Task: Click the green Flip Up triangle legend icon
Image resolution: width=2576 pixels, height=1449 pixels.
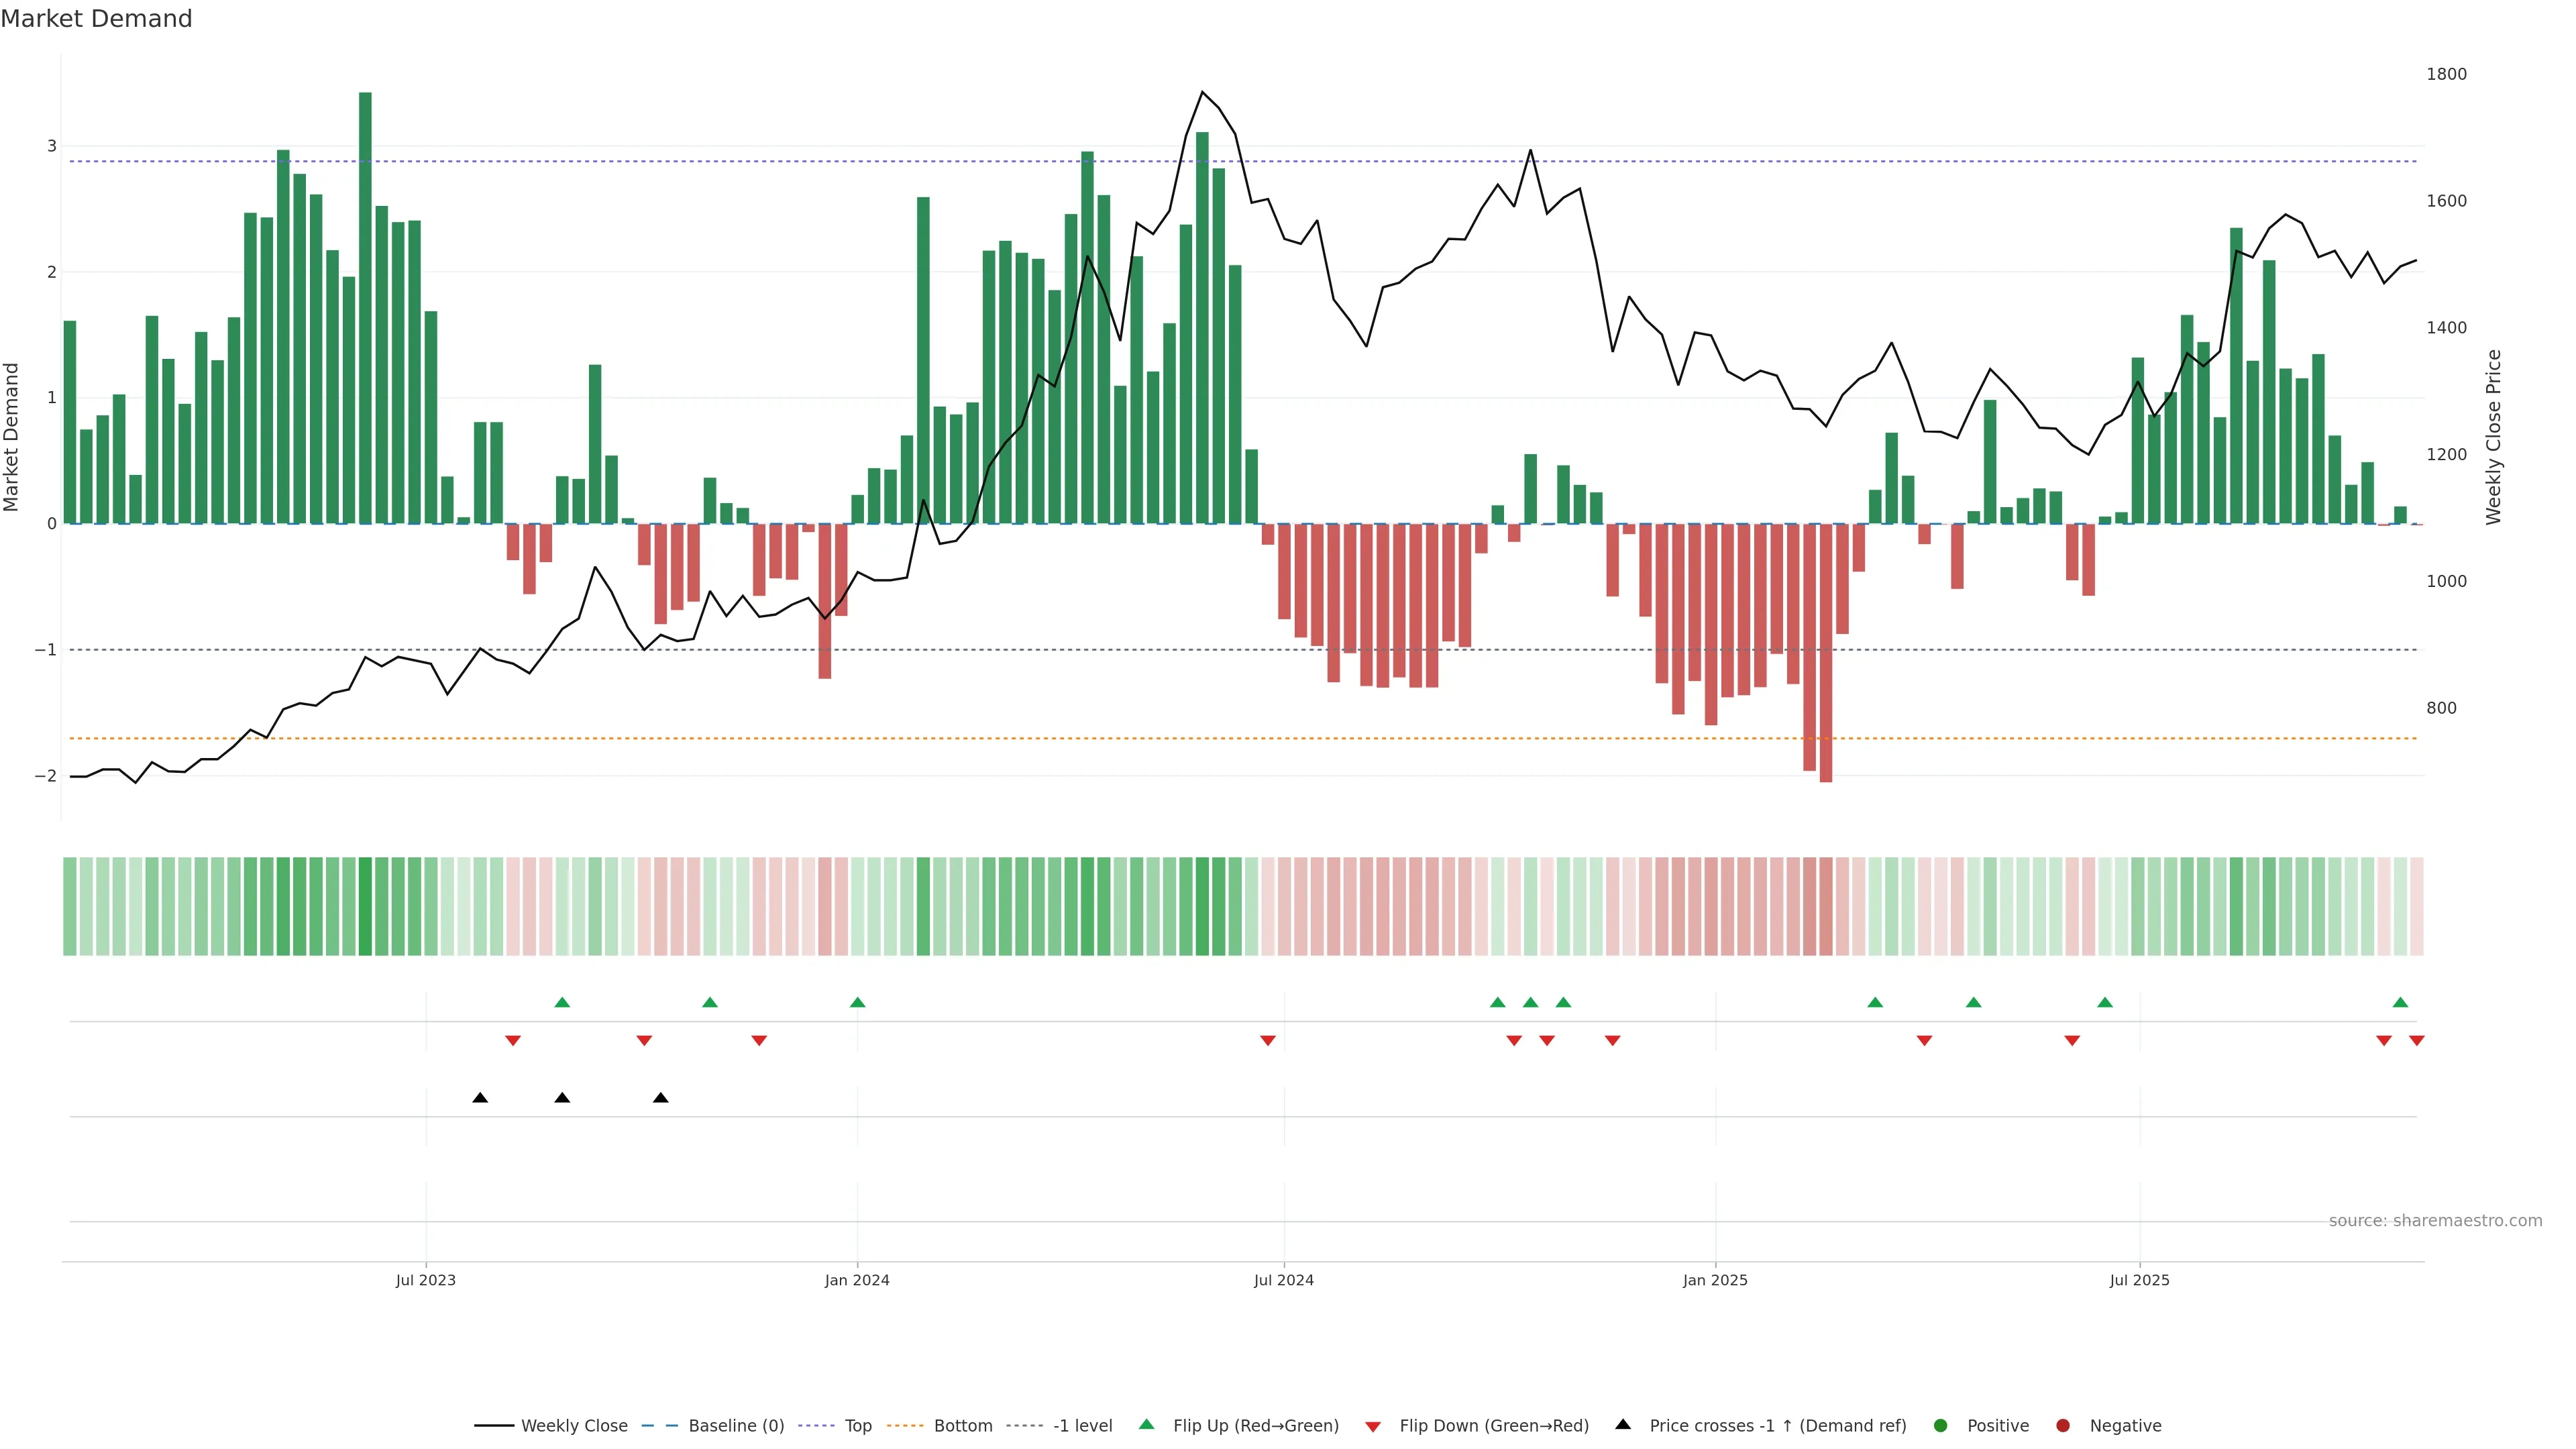Action: 1146,1424
